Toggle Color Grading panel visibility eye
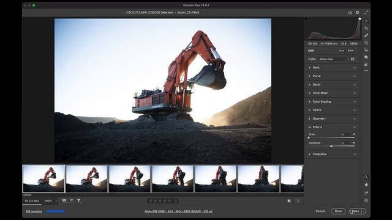This screenshot has width=392, height=220. point(355,102)
